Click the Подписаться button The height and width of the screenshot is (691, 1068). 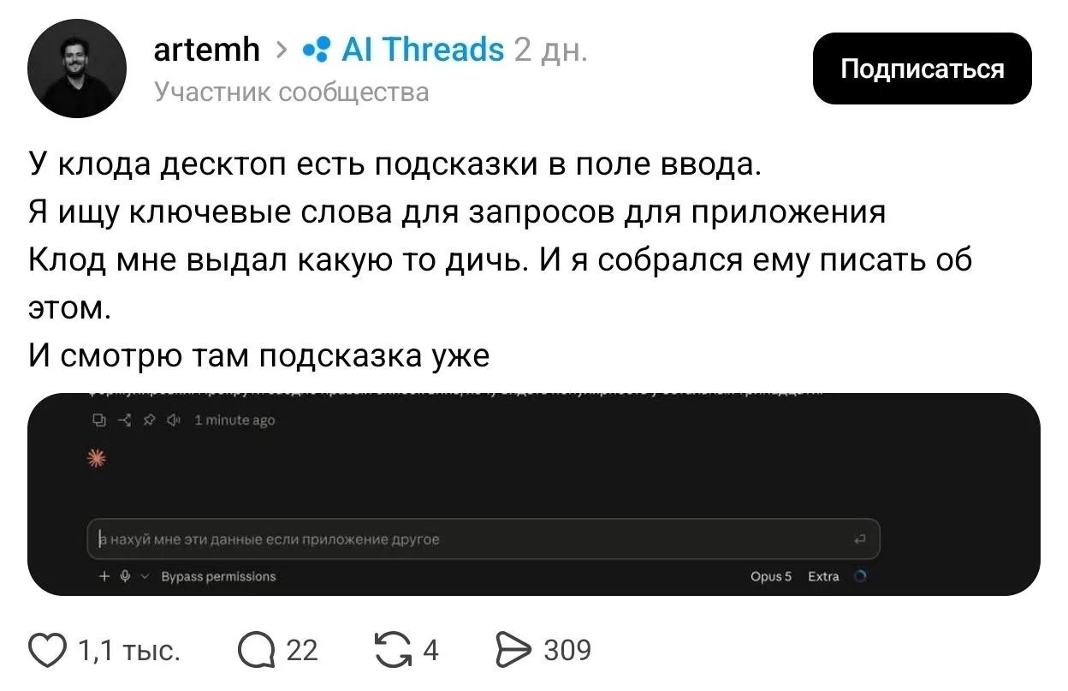tap(922, 69)
